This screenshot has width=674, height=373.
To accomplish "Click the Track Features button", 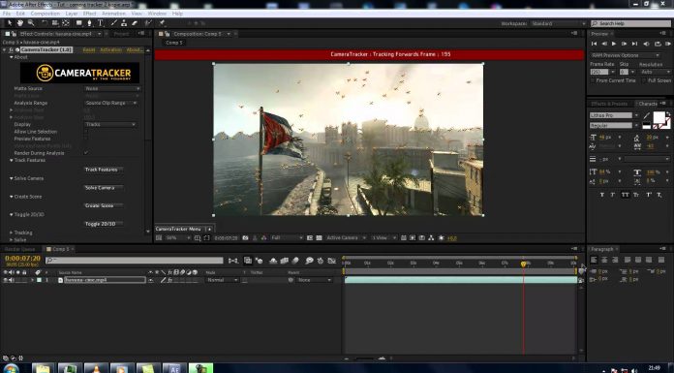I will [103, 170].
